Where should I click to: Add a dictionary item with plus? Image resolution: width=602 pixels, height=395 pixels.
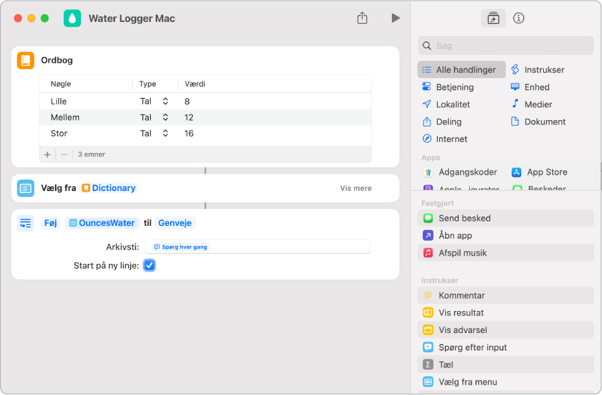47,154
